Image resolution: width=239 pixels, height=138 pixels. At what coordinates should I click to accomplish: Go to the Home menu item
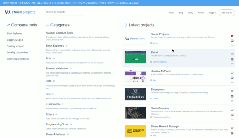171,13
